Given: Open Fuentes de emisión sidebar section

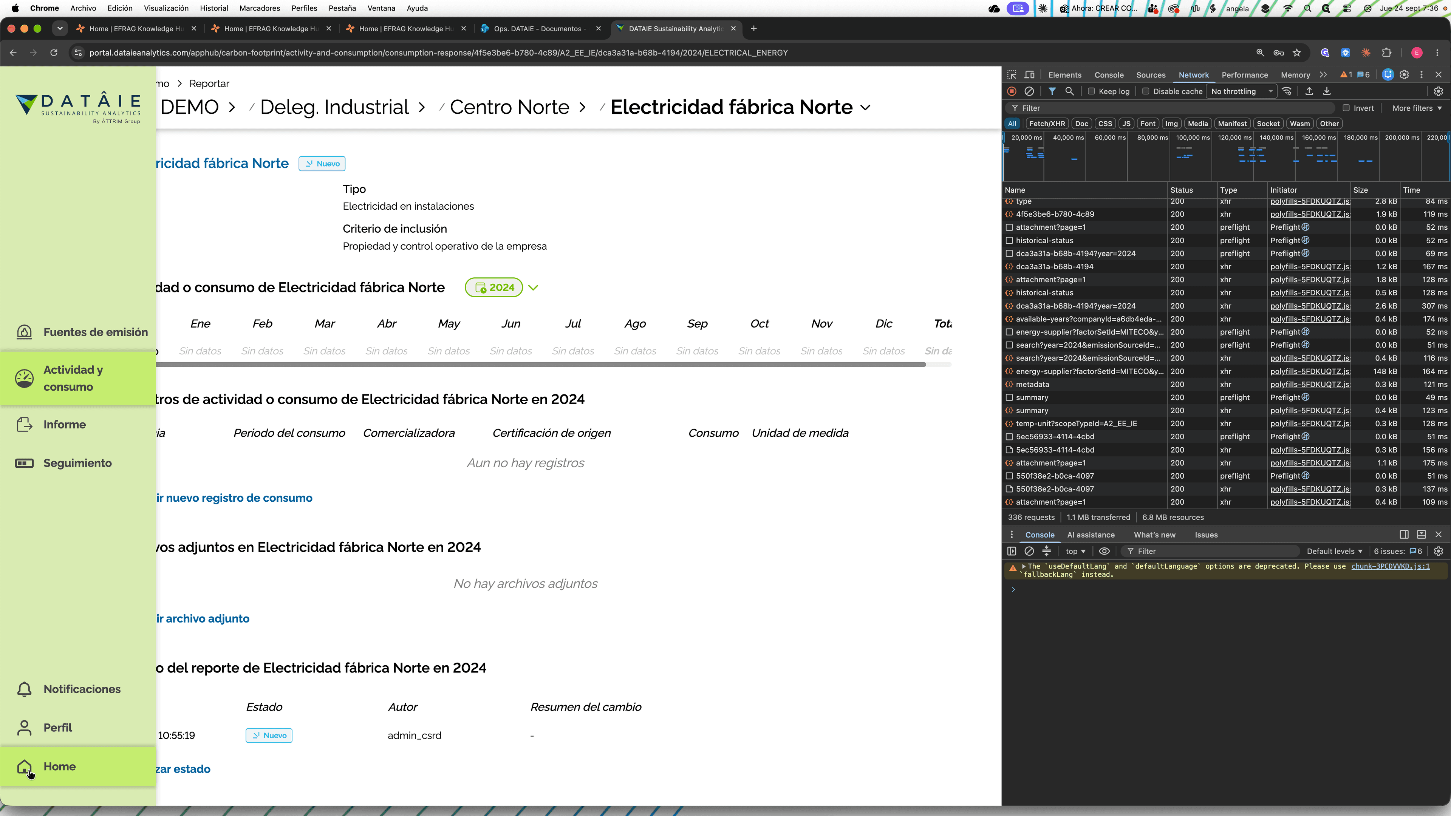Looking at the screenshot, I should pos(82,332).
